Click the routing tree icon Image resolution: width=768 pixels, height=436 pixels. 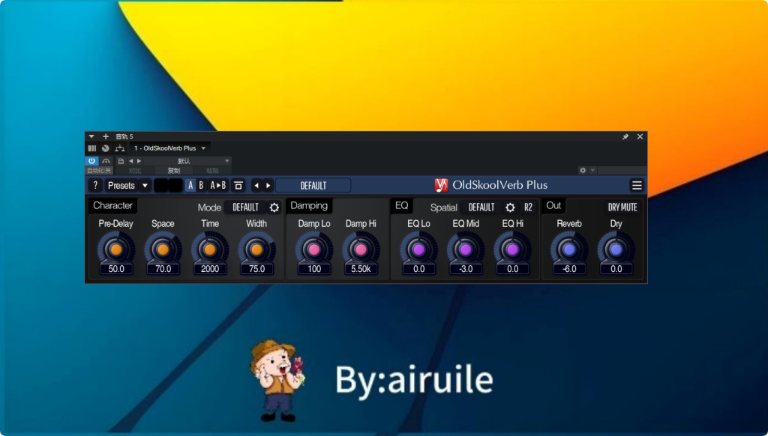(x=119, y=148)
